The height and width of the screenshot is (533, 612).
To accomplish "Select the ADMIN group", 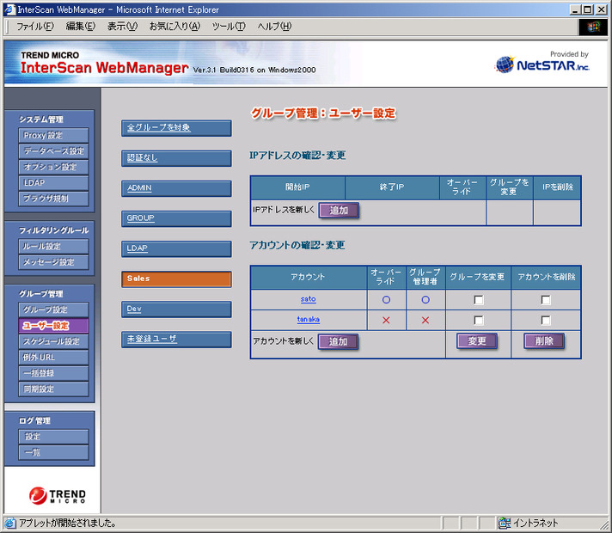I will tap(176, 188).
